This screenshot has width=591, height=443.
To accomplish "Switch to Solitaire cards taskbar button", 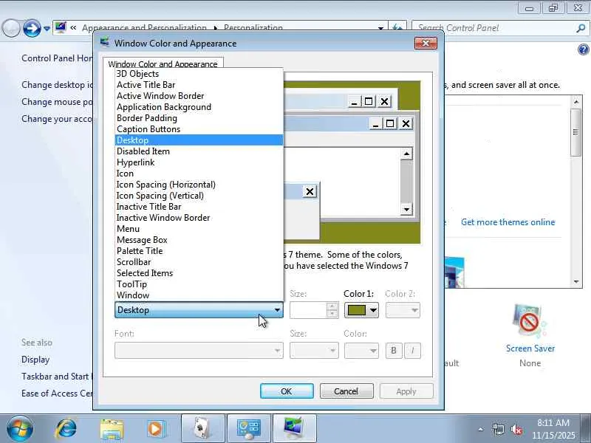I will click(x=203, y=429).
